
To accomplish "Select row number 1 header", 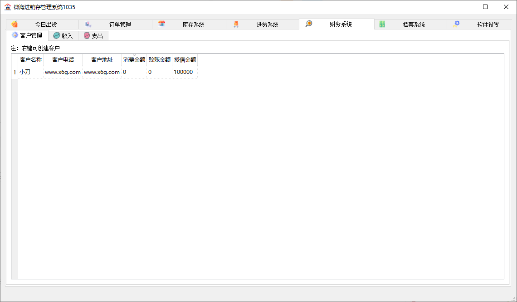I will 15,72.
